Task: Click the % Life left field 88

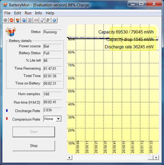Action: click(52, 61)
